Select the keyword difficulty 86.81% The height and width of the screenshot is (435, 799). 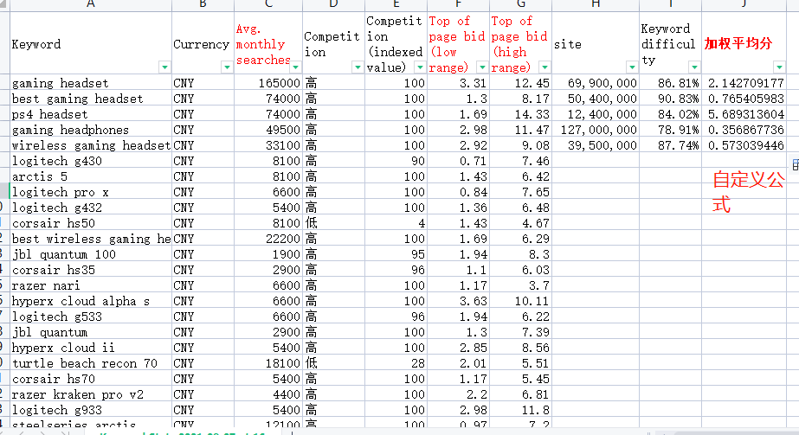click(671, 83)
